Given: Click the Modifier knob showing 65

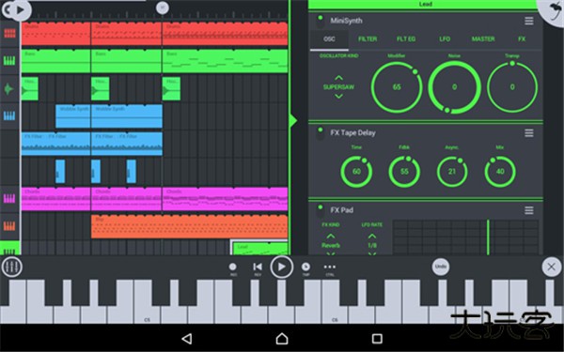Looking at the screenshot, I should pos(397,87).
